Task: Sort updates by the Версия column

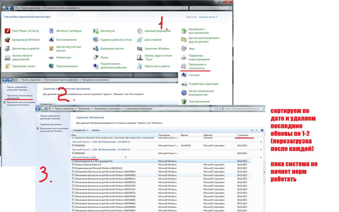Action: 191,135
